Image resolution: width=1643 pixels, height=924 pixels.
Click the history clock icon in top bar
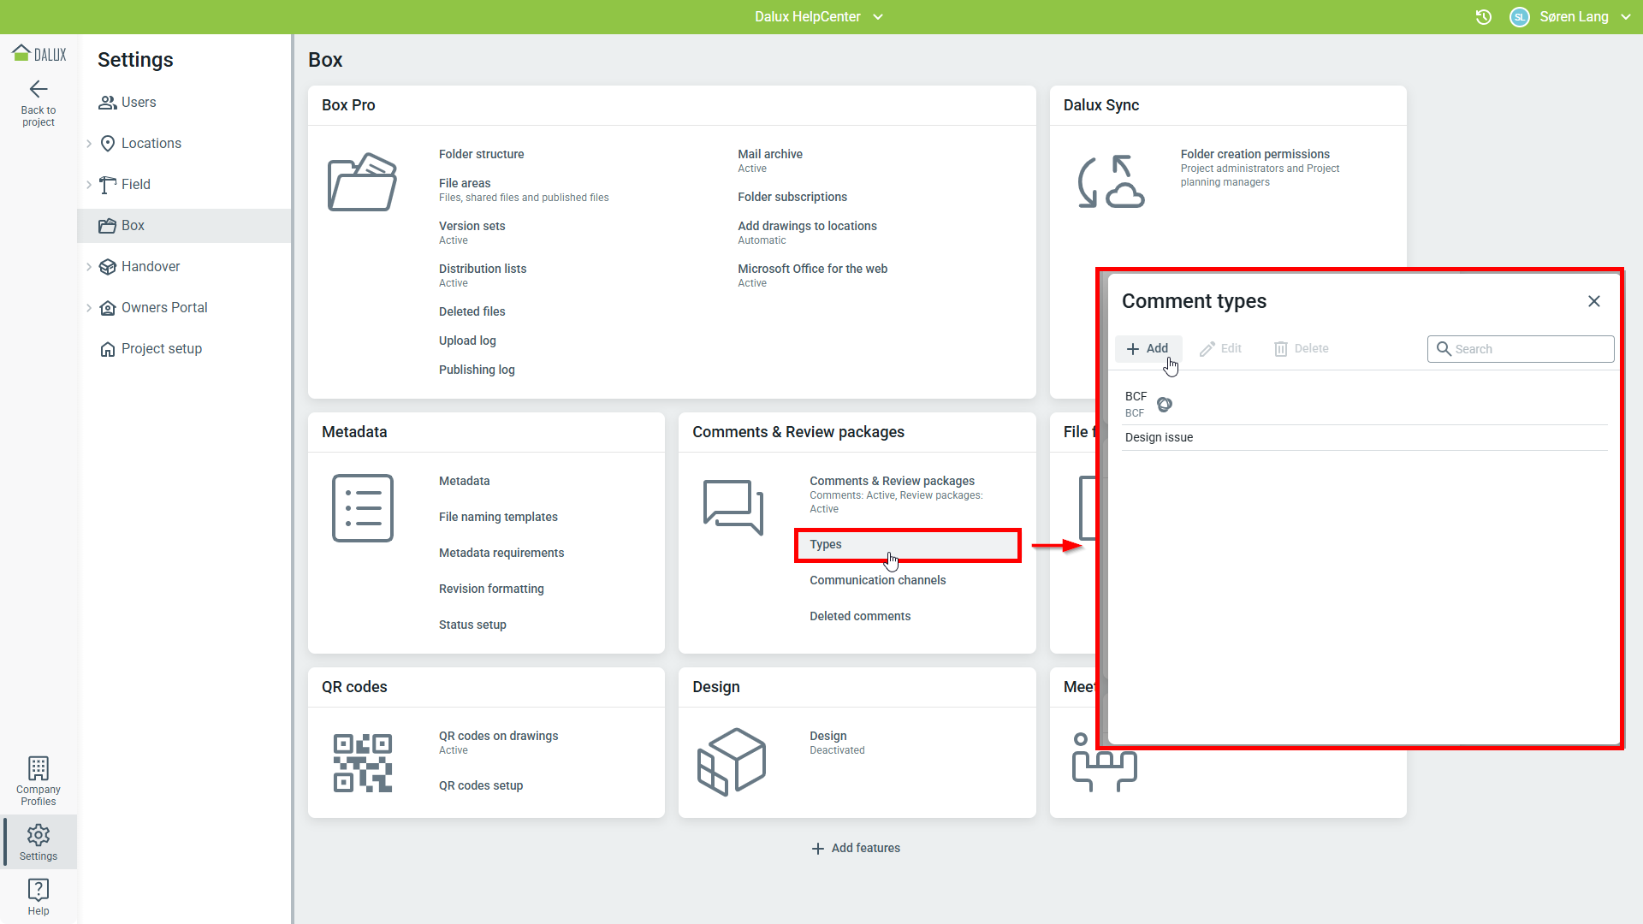pos(1484,17)
